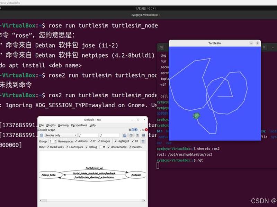Click save as image icon in rqt toolbar

tap(143, 135)
